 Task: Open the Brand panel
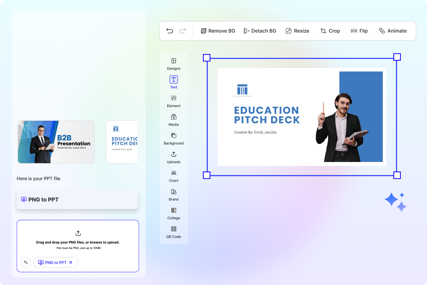pos(173,195)
